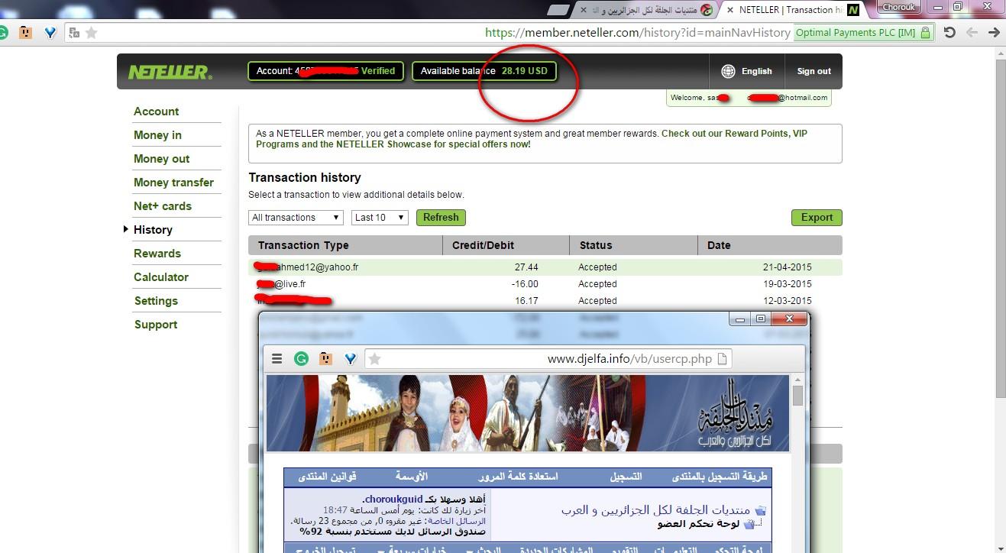Click the globe language icon next to English
1006x553 pixels.
click(729, 71)
